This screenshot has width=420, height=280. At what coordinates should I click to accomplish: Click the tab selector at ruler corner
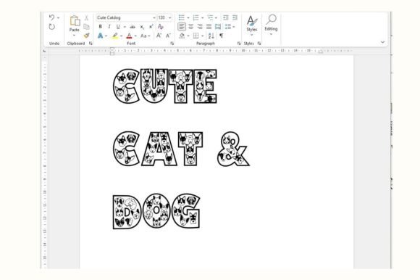click(x=44, y=51)
